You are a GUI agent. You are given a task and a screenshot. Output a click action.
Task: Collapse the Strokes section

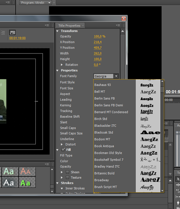coord(58,183)
